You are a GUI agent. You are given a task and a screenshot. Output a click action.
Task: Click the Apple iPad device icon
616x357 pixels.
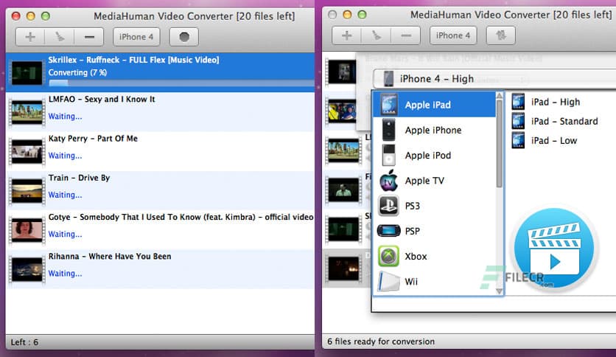click(388, 105)
